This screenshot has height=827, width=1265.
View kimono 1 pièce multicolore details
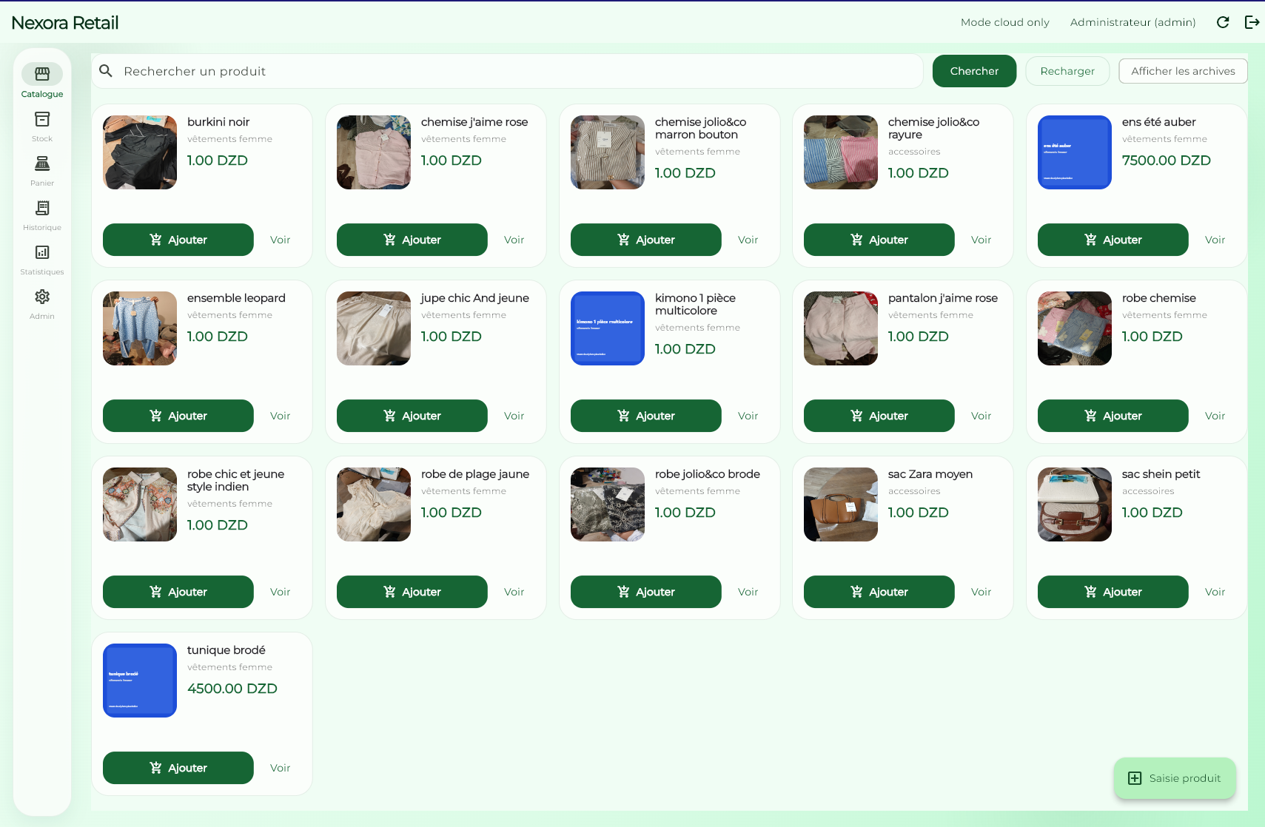(748, 416)
